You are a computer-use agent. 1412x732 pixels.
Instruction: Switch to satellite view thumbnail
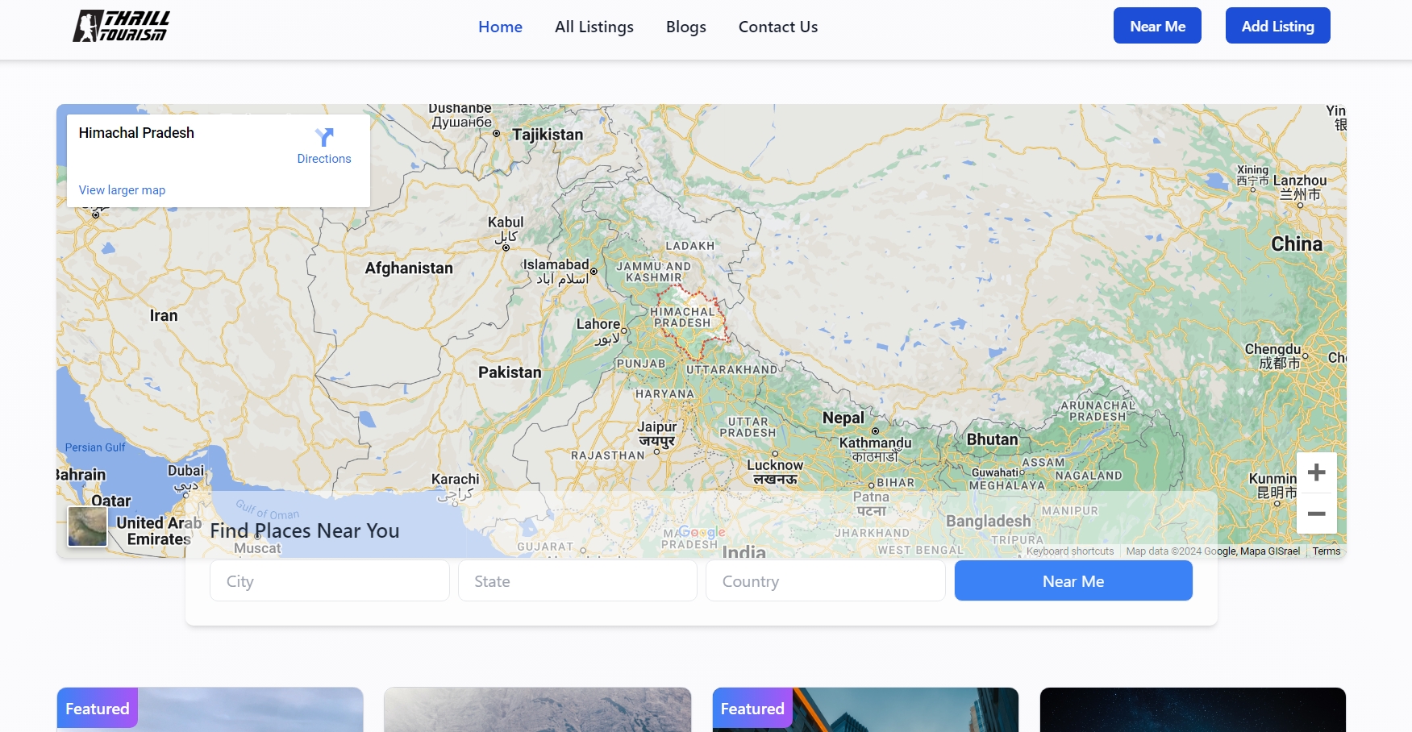pyautogui.click(x=87, y=526)
